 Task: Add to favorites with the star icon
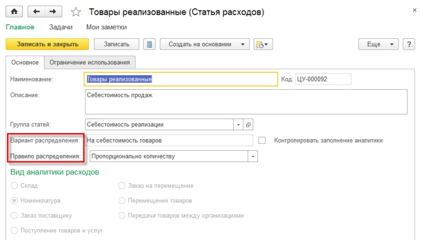click(x=76, y=12)
